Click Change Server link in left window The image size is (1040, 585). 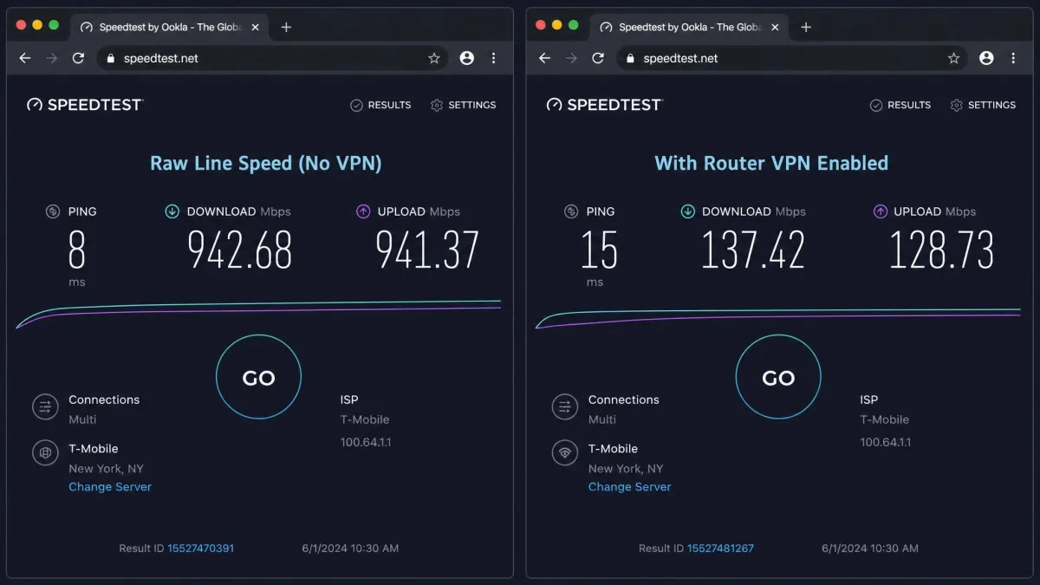tap(110, 487)
